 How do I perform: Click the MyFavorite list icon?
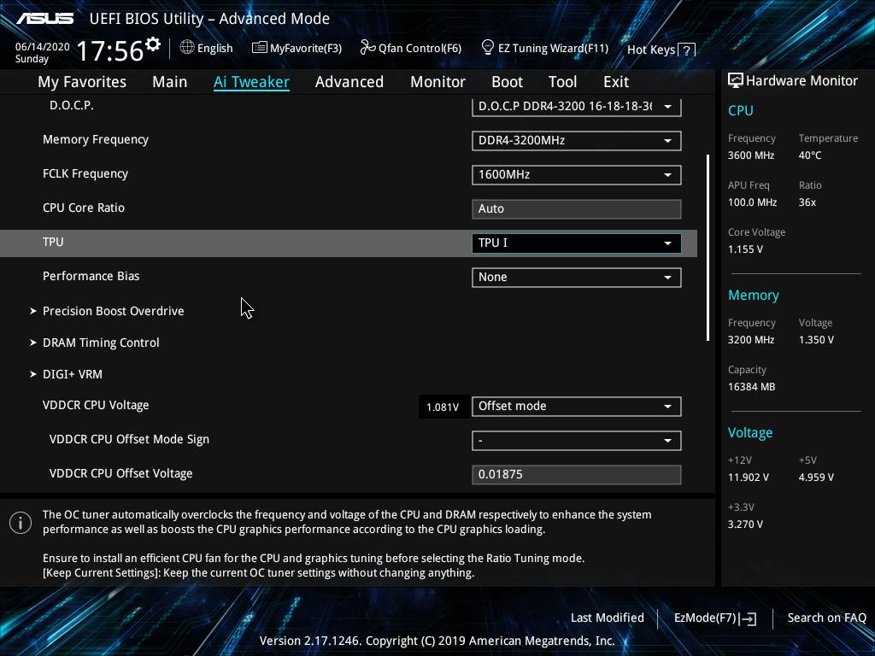260,48
